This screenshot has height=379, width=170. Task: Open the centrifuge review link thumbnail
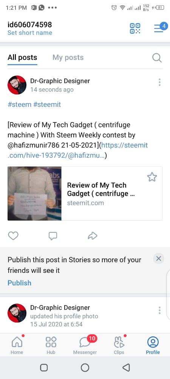pos(34,193)
